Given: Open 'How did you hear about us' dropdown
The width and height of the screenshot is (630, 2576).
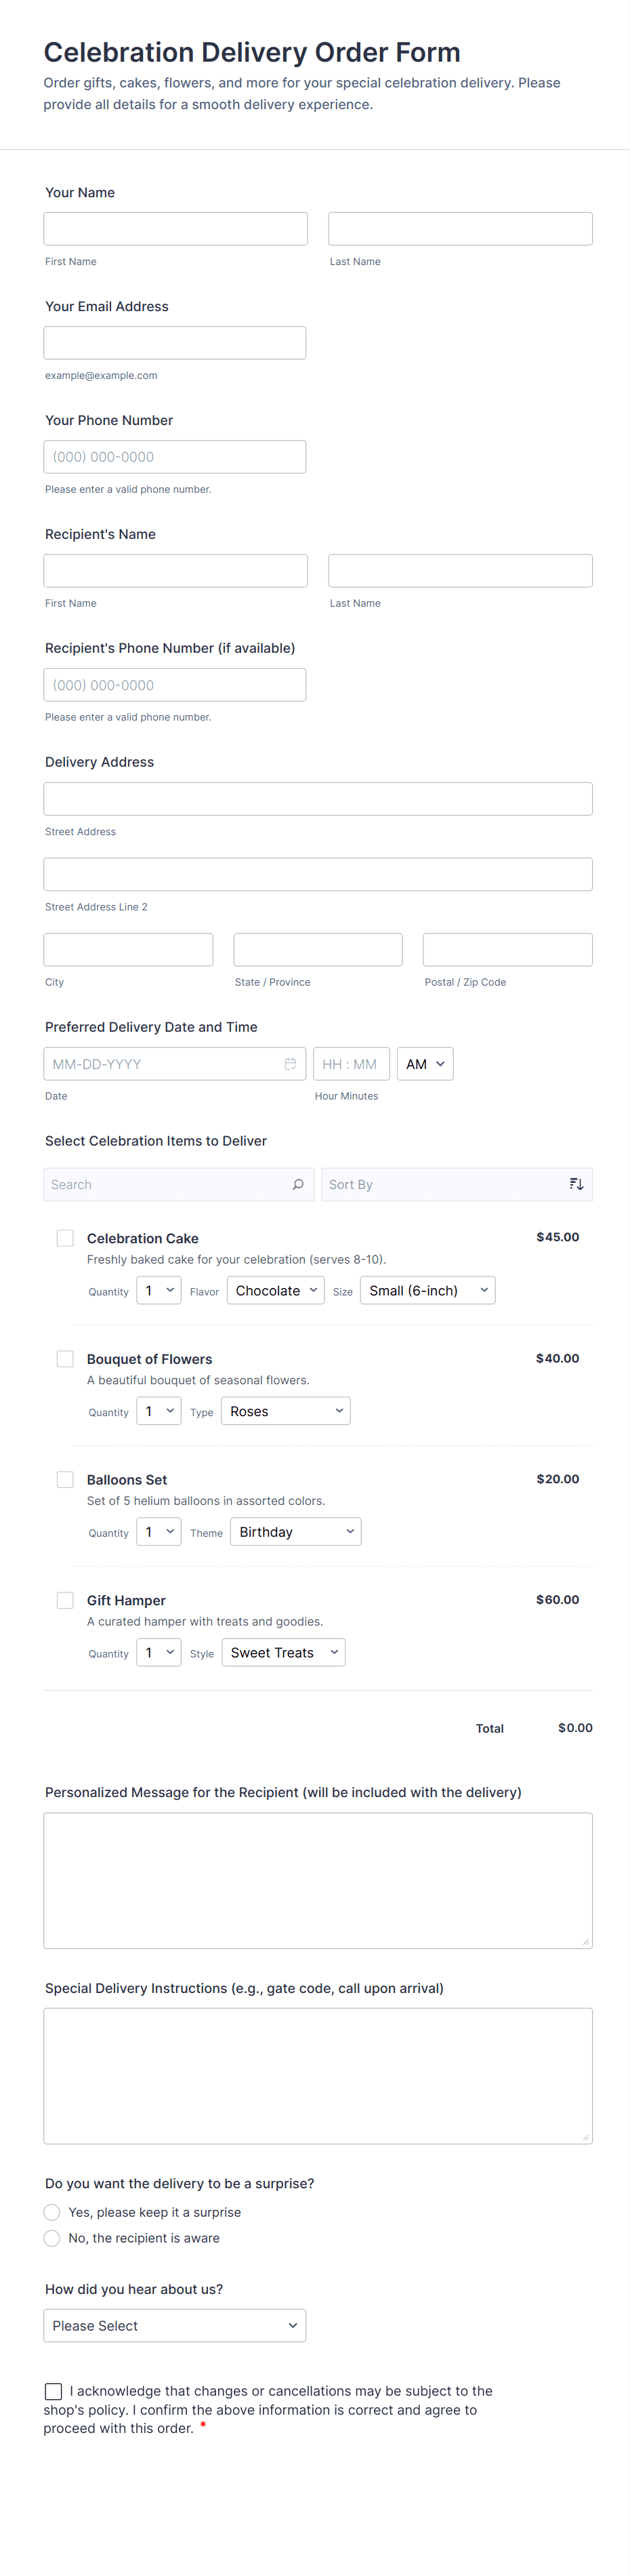Looking at the screenshot, I should click(175, 2326).
